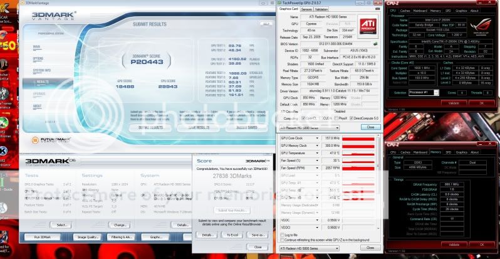Image resolution: width=500 pixels, height=259 pixels.
Task: Click Validate in top CPU-Z window
Action: click(454, 103)
